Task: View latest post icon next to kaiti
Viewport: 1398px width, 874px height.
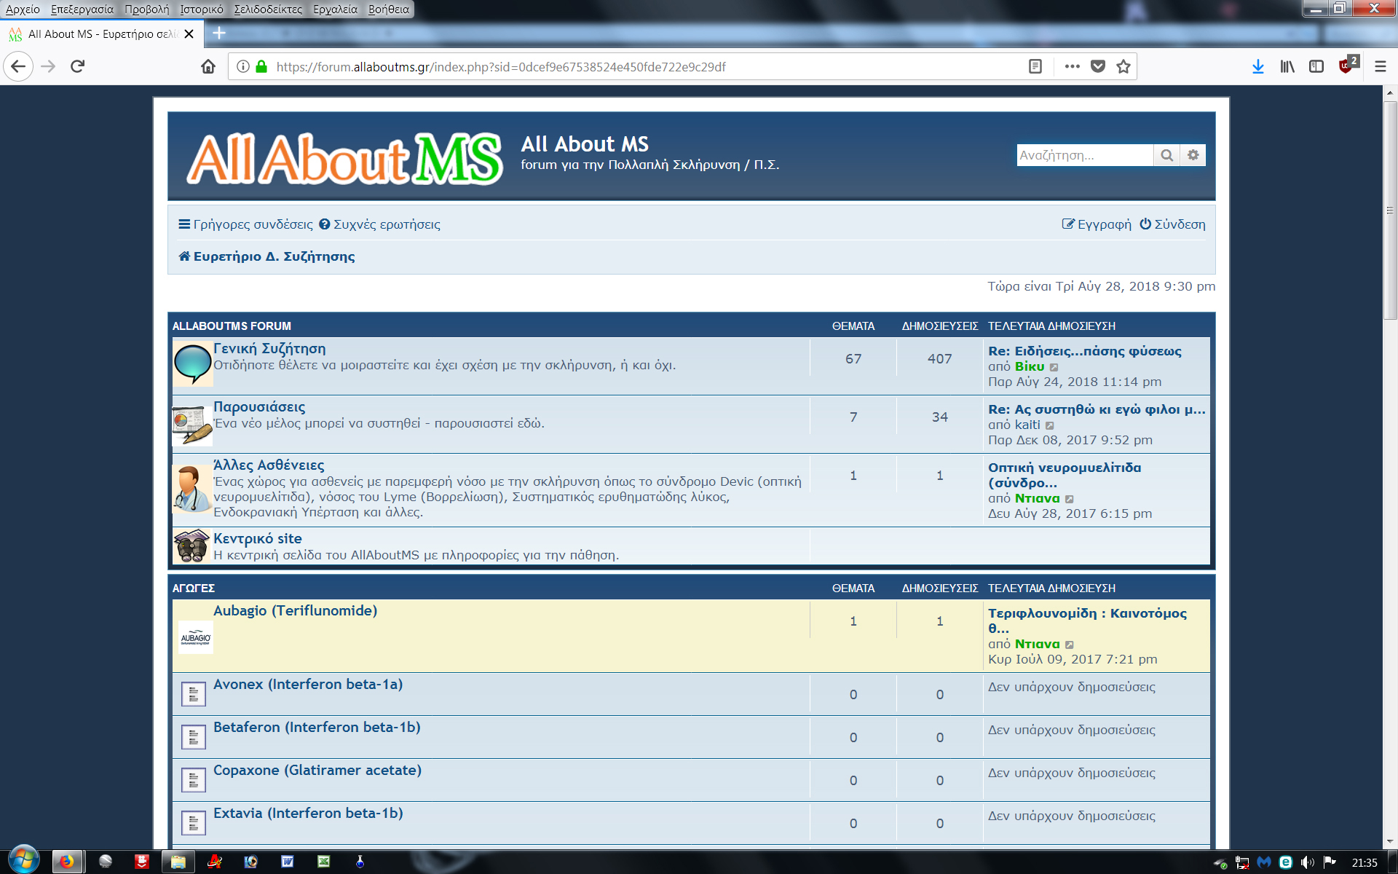Action: 1049,425
